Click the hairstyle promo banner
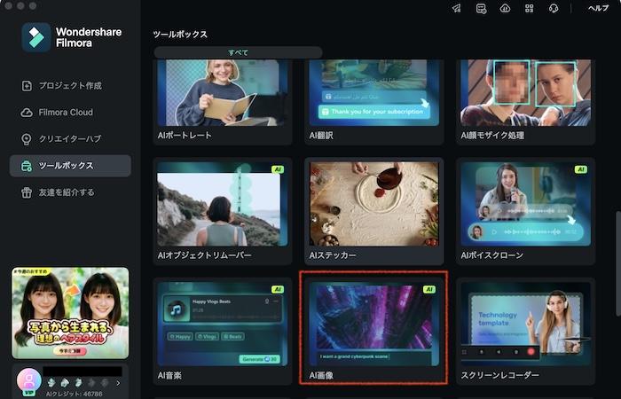This screenshot has width=621, height=399. tap(70, 313)
